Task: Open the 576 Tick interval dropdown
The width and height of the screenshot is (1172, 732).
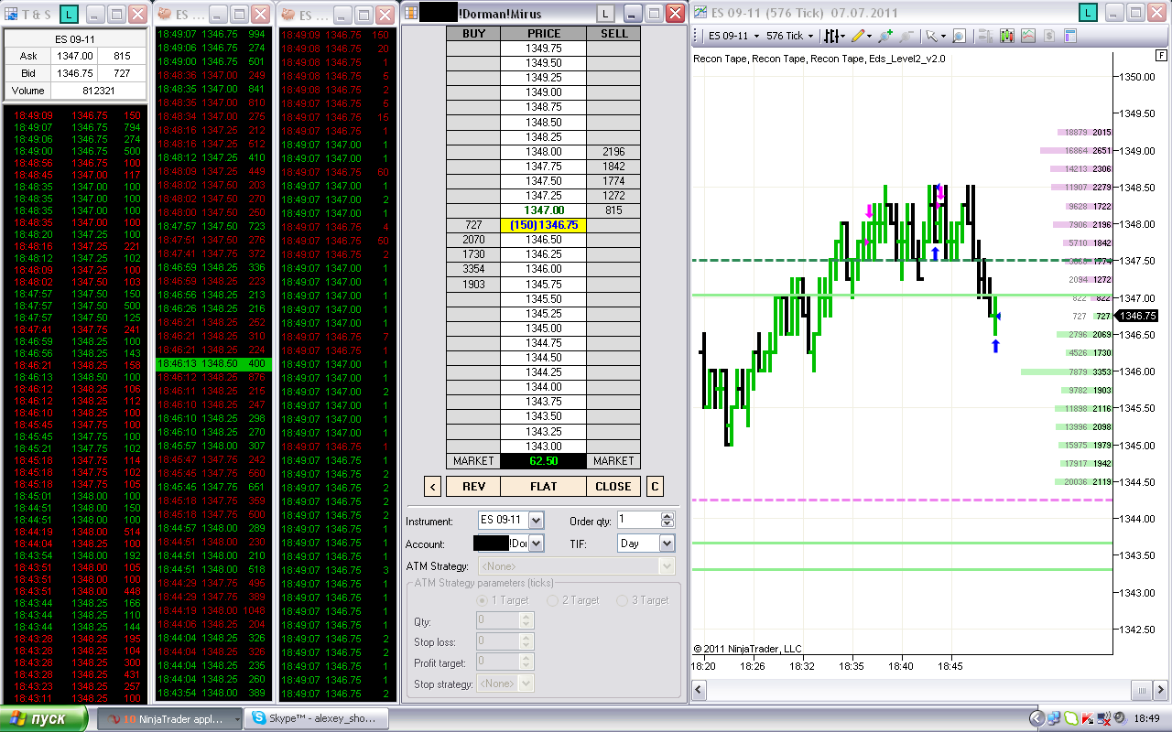Action: (x=791, y=36)
